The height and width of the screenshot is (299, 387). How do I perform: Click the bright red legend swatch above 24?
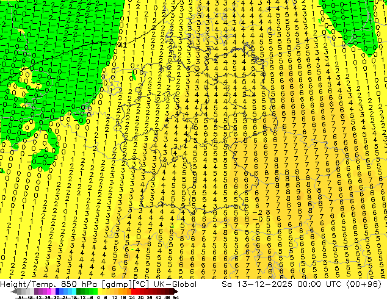pos(133,292)
